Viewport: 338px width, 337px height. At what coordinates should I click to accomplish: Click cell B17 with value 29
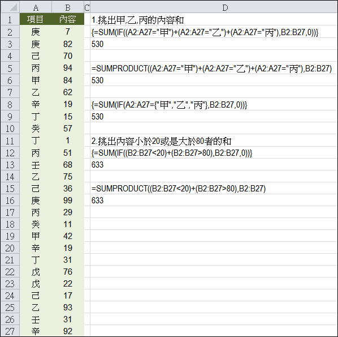point(68,212)
